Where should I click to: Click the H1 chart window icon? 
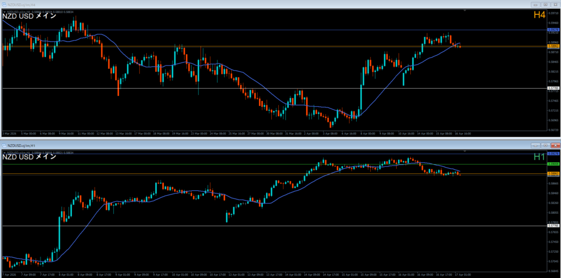(x=4, y=145)
